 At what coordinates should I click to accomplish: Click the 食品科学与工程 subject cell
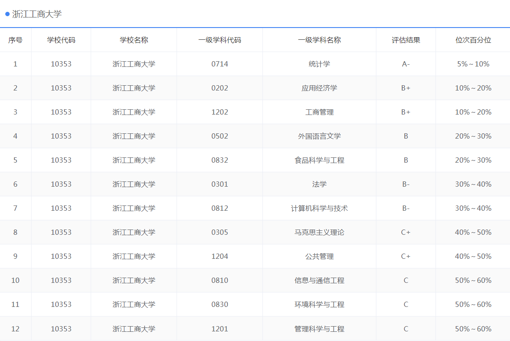pyautogui.click(x=319, y=160)
